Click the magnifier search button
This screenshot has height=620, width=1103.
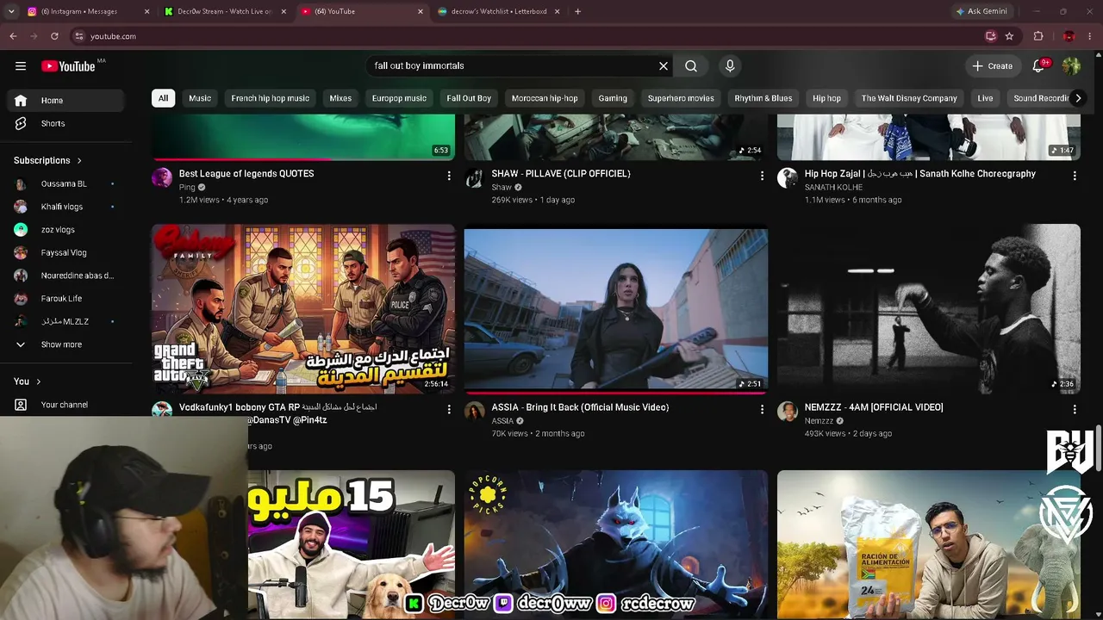coord(691,66)
